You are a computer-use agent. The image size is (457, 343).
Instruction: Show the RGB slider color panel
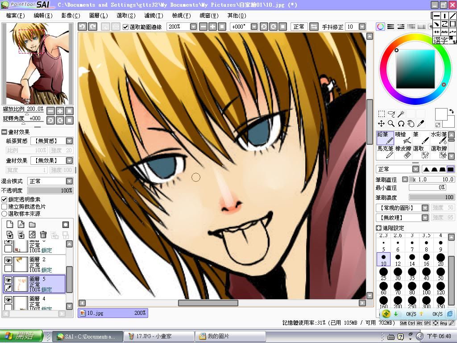[391, 27]
